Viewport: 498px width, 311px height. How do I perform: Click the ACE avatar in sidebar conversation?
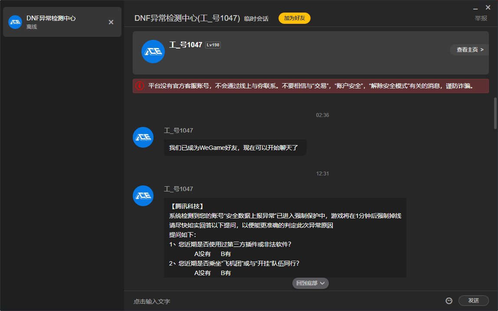[x=15, y=22]
